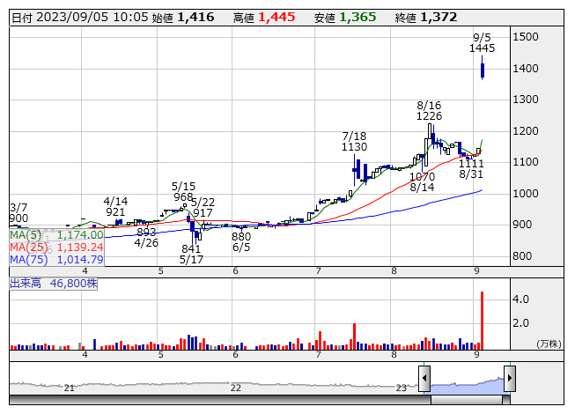Screen dimensions: 575x414
Task: Click the 6/5 880 low label
Action: coord(241,242)
